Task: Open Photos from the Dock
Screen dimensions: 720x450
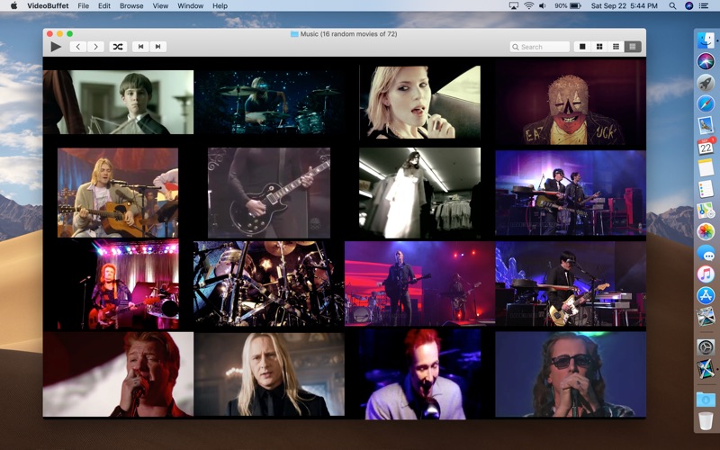Action: (706, 231)
